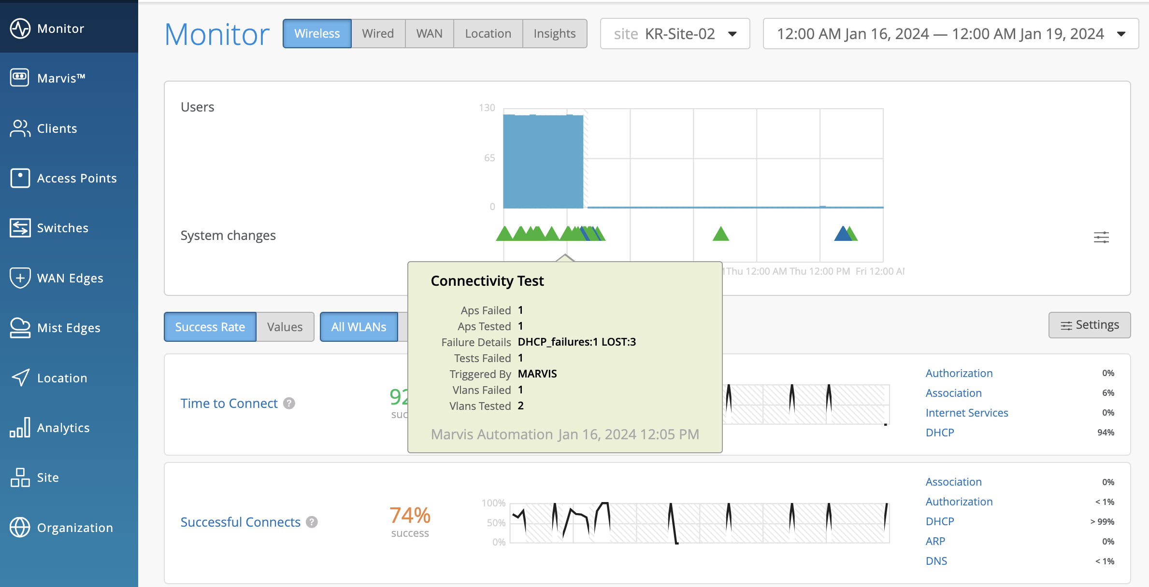Open the Clients sidebar section
Screen dimensions: 1149x587
[x=57, y=128]
